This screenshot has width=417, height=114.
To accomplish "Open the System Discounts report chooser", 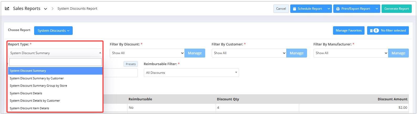I will (53, 30).
